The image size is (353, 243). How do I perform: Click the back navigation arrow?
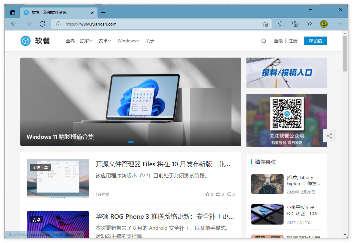pyautogui.click(x=13, y=24)
